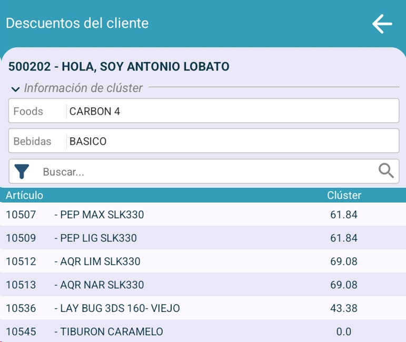This screenshot has width=406, height=342.
Task: Open 10536 LAY BUG 3DS 160- VIEJO
Action: [116, 308]
